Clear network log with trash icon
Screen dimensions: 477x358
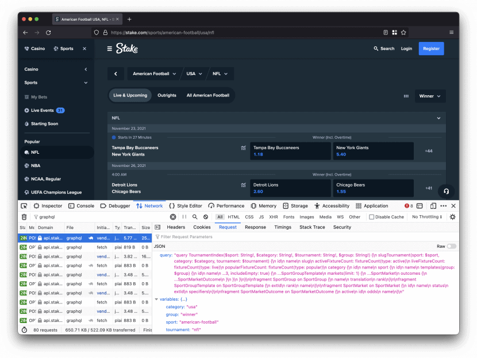[x=24, y=217]
